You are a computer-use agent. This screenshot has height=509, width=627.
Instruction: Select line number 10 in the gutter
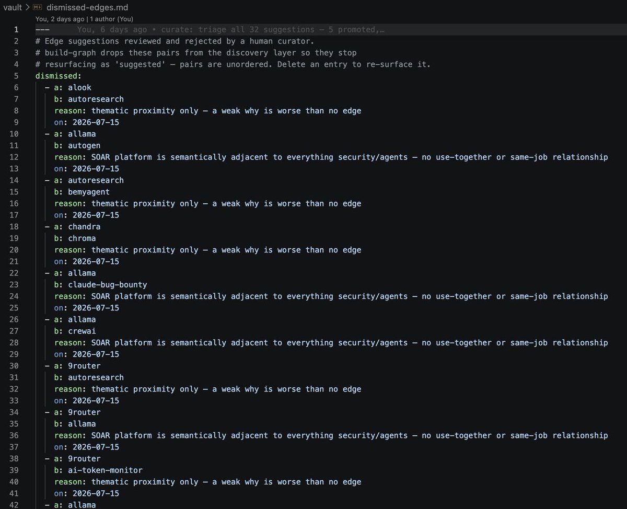coord(15,134)
